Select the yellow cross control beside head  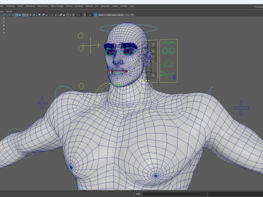(91, 45)
